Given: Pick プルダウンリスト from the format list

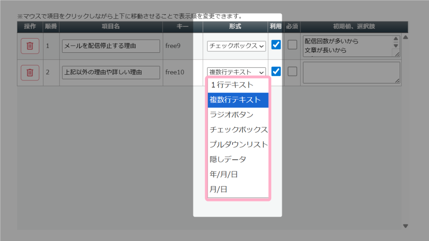Looking at the screenshot, I should point(238,144).
